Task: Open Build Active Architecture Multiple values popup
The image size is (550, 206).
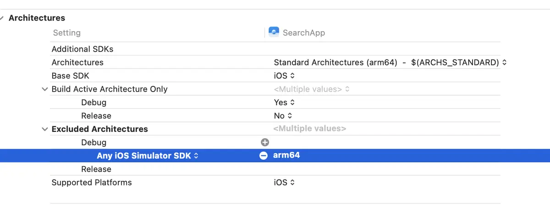Action: click(x=312, y=89)
